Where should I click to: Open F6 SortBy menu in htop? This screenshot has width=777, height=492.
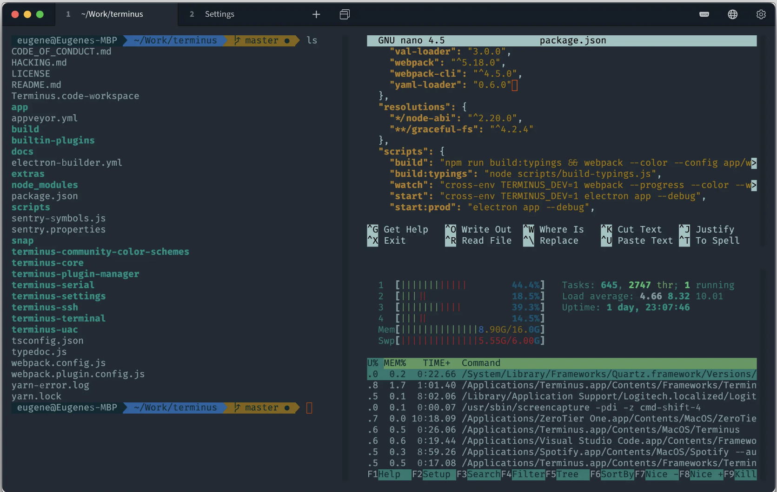(618, 474)
